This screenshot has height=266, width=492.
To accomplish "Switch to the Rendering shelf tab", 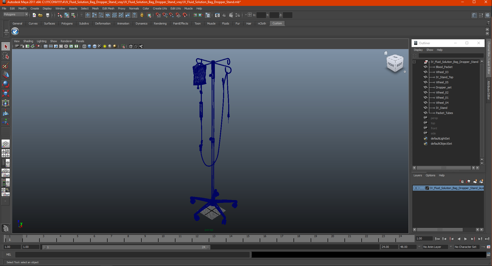I will pyautogui.click(x=160, y=24).
